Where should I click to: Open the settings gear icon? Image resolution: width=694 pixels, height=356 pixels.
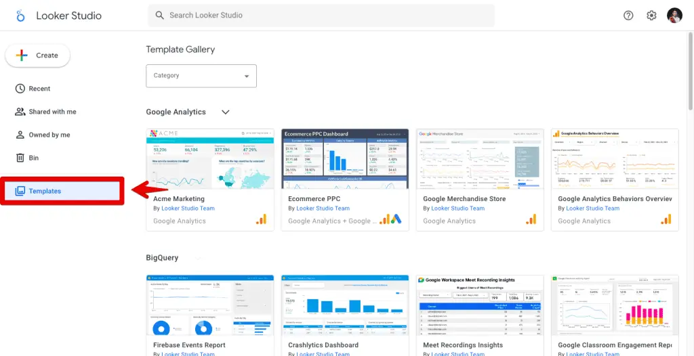(x=651, y=16)
